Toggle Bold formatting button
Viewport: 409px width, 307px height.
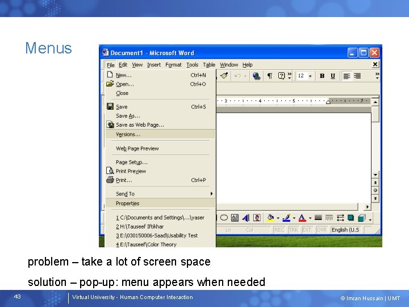pyautogui.click(x=322, y=76)
